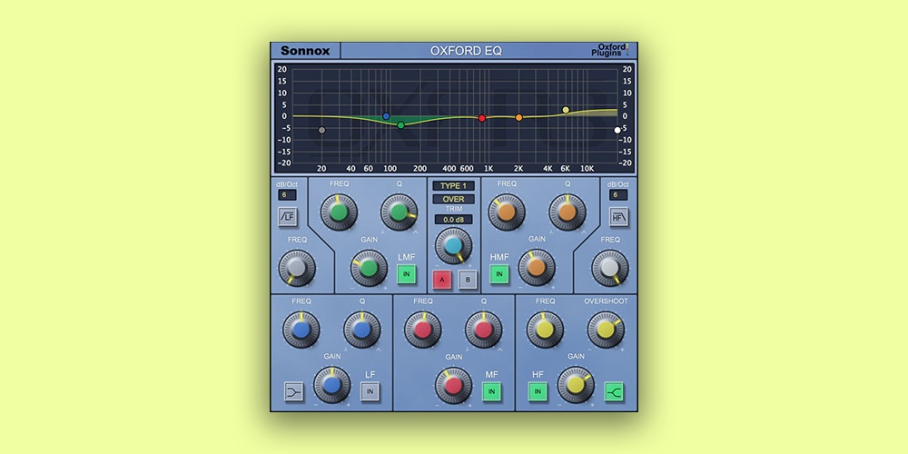This screenshot has width=908, height=454.
Task: Toggle the LF band shelf shape icon
Action: tap(292, 391)
